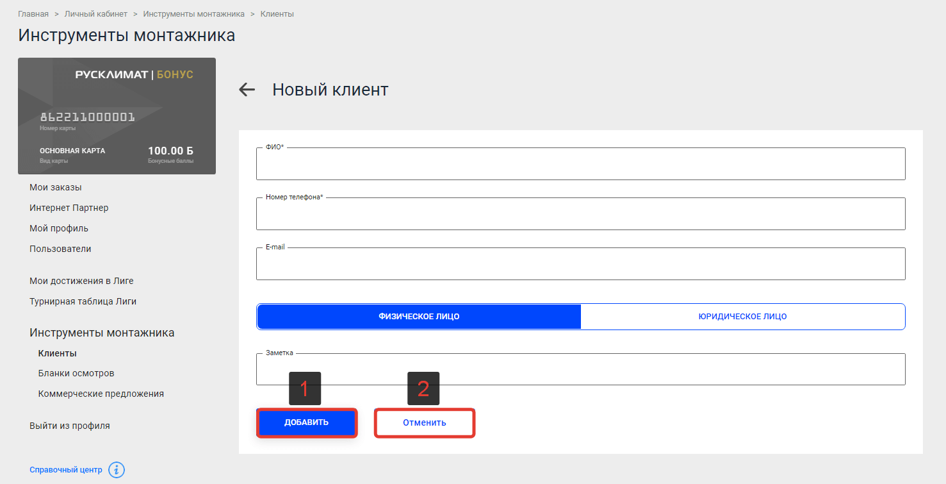Viewport: 946px width, 484px height.
Task: Click the 100.00 Б bonus balance
Action: coord(170,151)
